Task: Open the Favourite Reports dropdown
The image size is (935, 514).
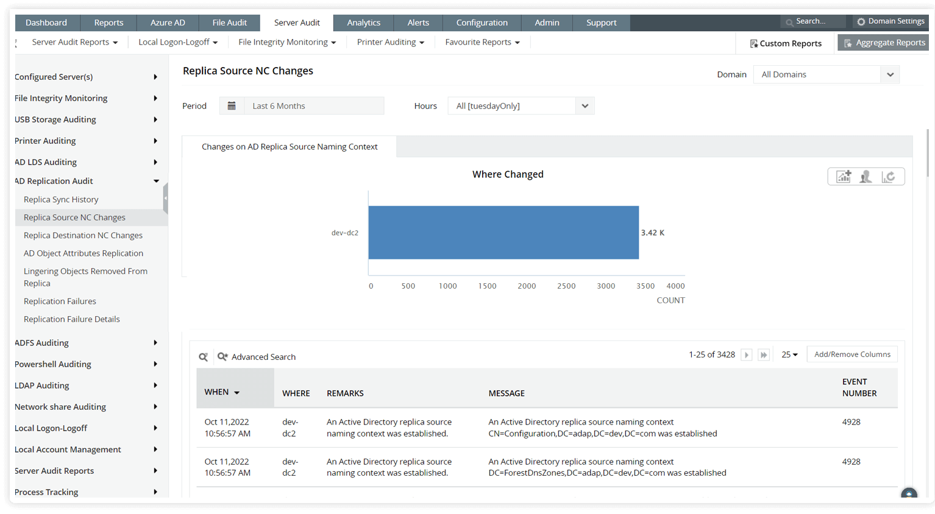Action: 483,42
